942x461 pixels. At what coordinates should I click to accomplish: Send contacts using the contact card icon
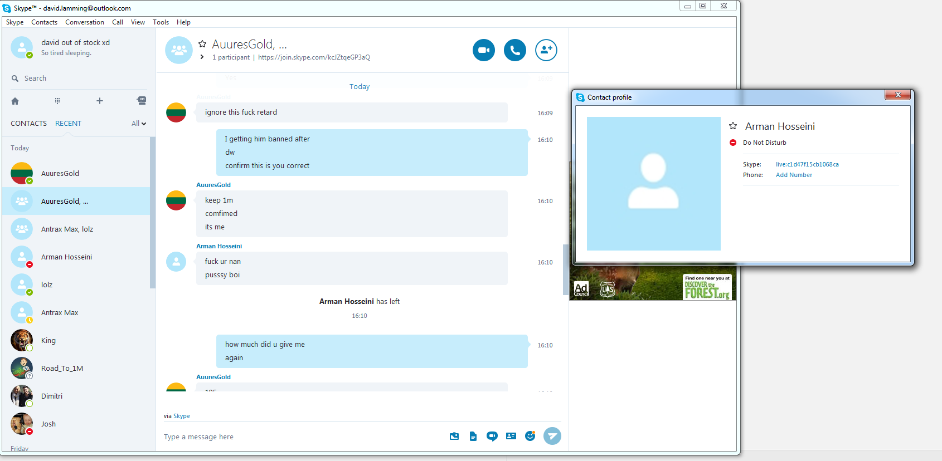511,436
